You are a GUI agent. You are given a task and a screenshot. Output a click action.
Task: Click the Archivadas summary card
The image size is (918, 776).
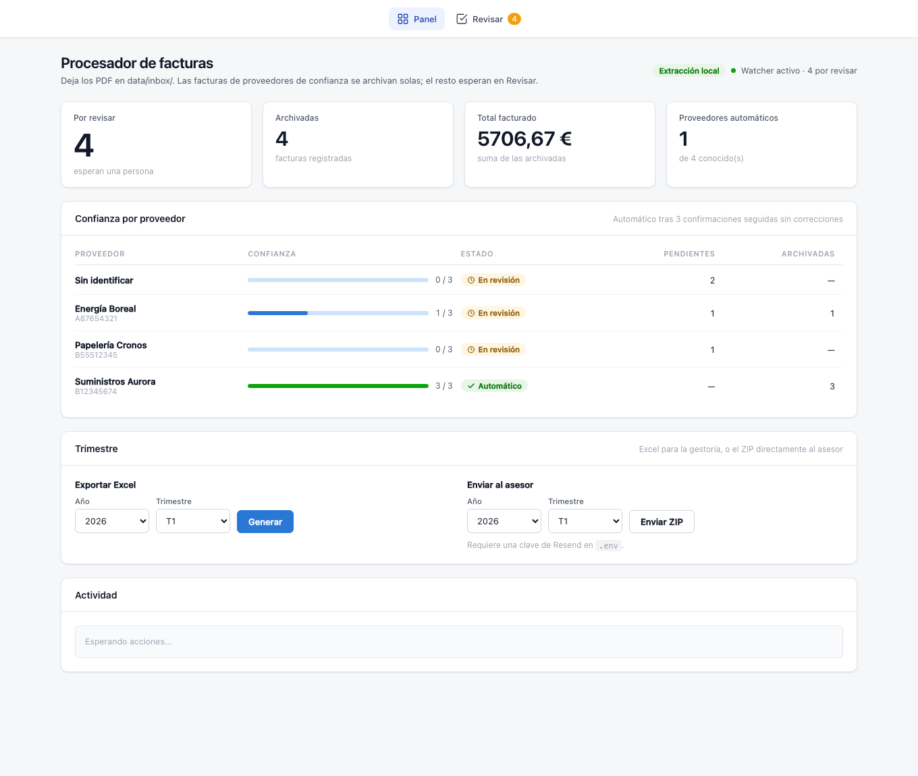[x=358, y=144]
